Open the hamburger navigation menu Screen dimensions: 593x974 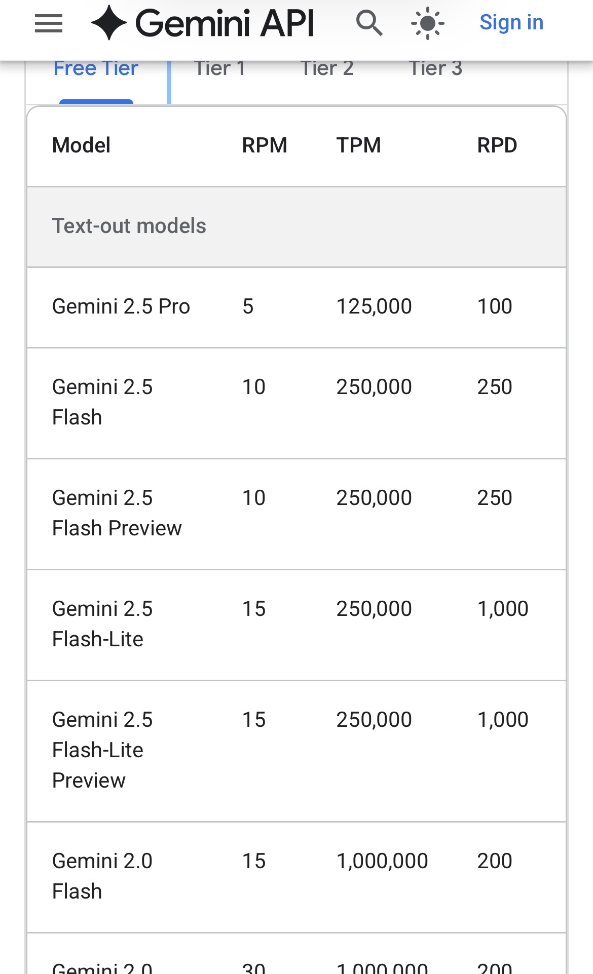click(49, 23)
